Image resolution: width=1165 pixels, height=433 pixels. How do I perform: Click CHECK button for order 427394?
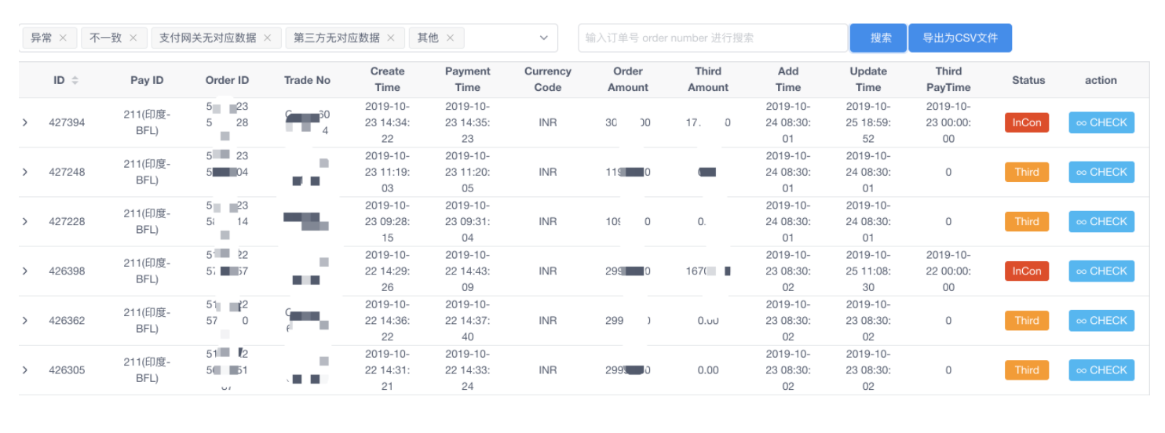pos(1101,122)
